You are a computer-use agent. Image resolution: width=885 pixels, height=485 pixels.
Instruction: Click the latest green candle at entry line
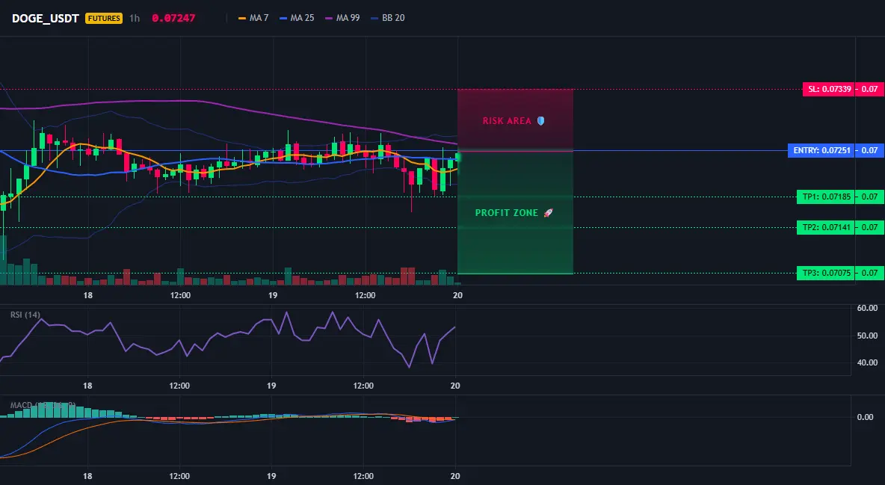click(x=457, y=158)
